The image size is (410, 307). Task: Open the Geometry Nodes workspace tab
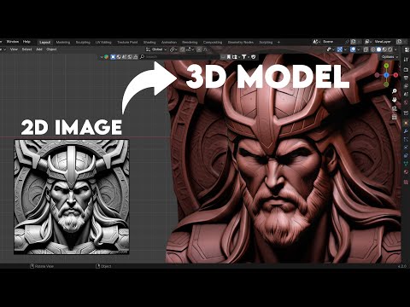[241, 43]
